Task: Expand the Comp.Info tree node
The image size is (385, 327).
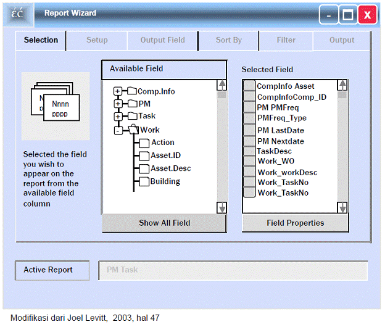Action: 118,91
